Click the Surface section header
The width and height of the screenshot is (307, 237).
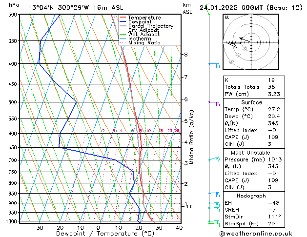[x=251, y=102]
